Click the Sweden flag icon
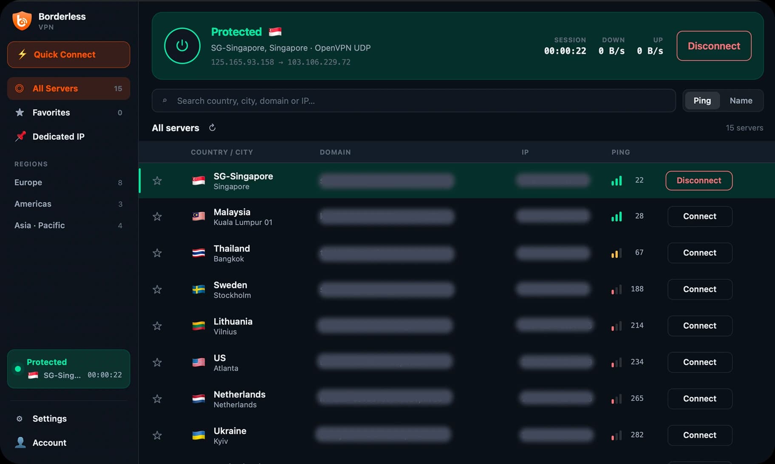Screen dimensions: 775x464 (x=198, y=289)
